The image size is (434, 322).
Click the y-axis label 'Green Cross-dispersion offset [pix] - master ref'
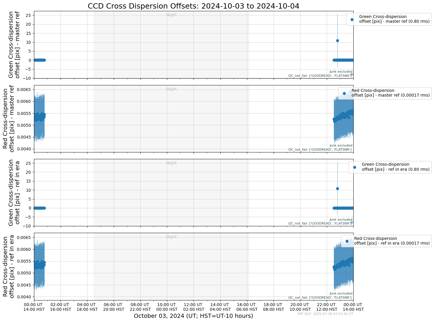point(14,45)
